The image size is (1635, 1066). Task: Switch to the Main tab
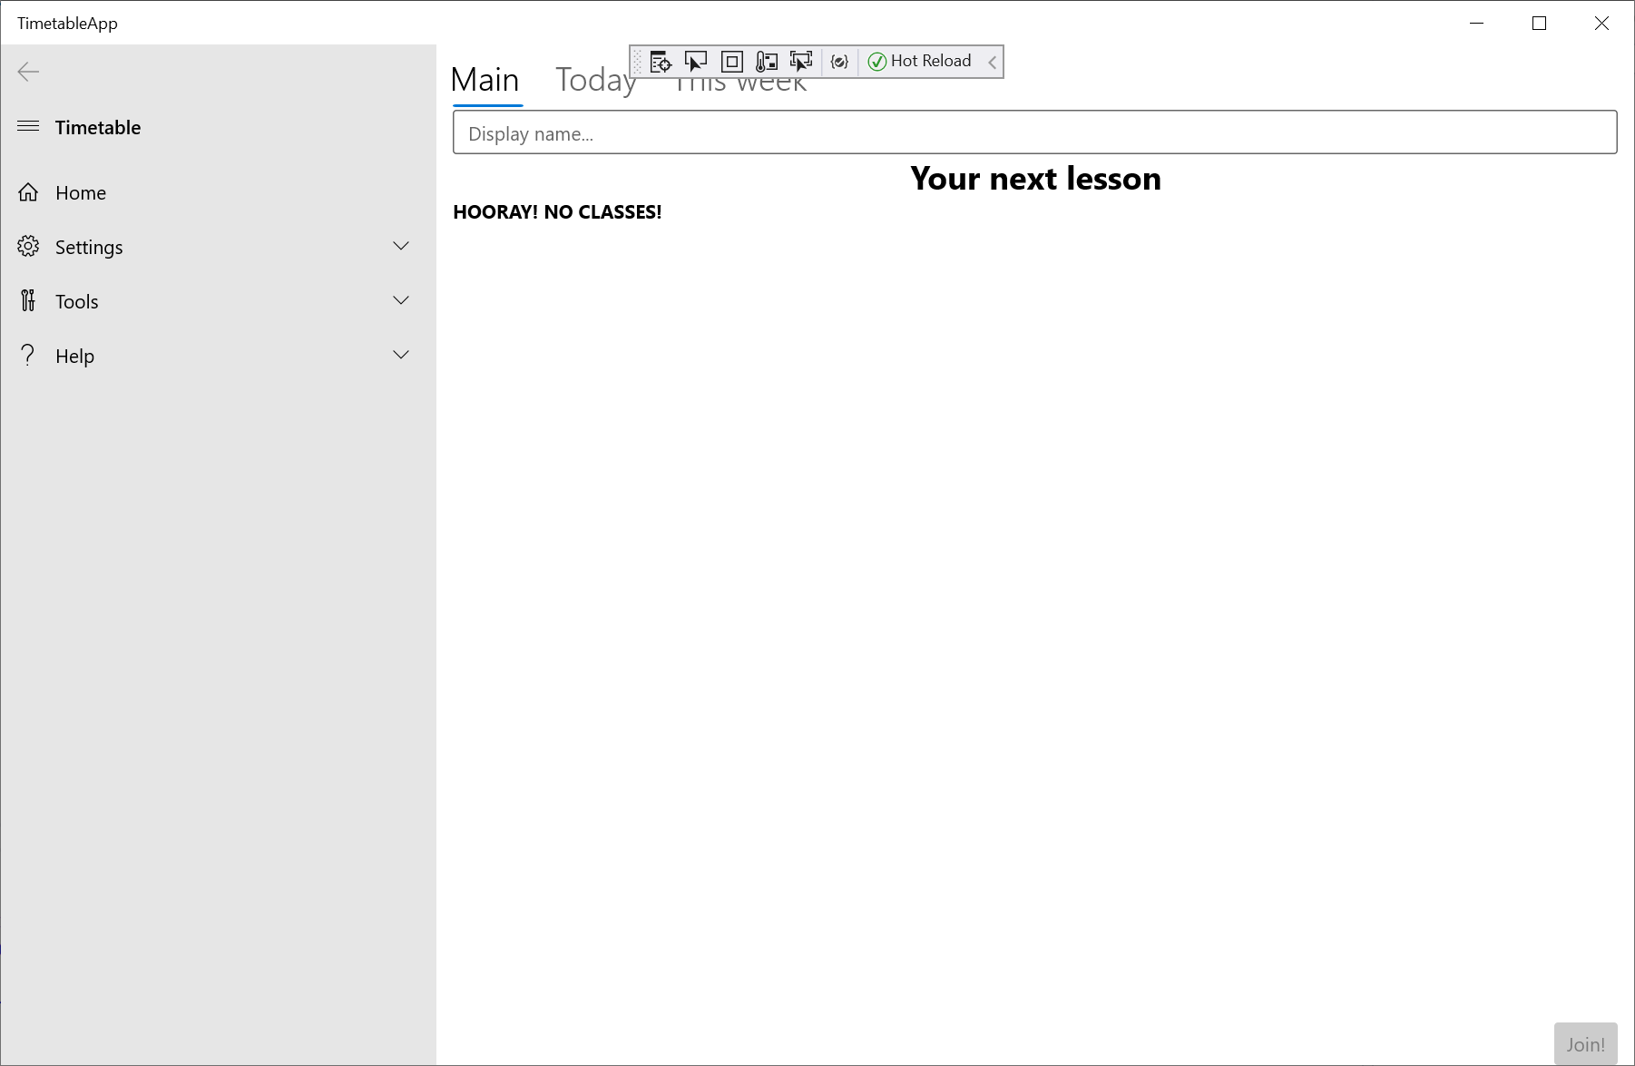click(485, 80)
